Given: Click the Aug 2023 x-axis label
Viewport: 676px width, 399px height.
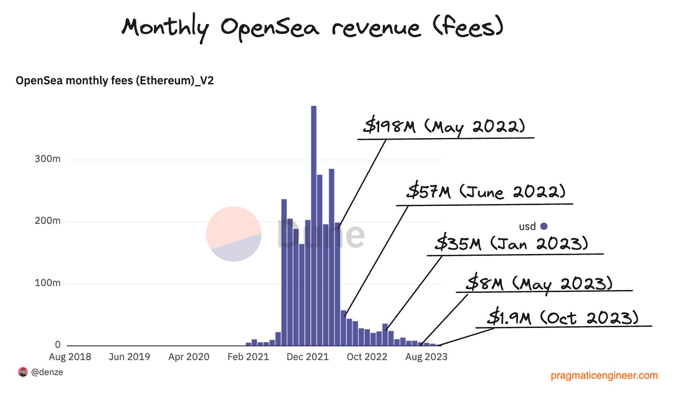Looking at the screenshot, I should [426, 357].
